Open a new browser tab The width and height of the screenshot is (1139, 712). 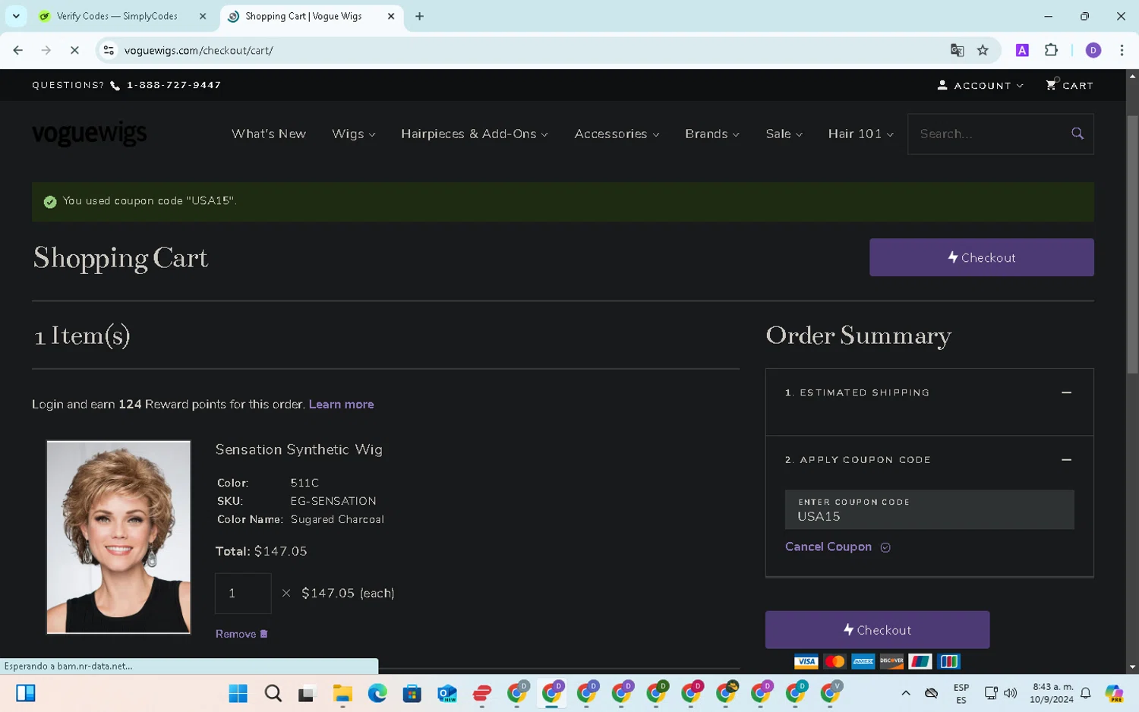click(419, 16)
